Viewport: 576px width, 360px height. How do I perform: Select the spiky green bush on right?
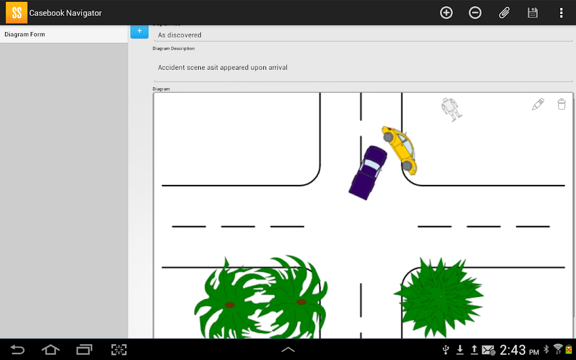pos(439,295)
